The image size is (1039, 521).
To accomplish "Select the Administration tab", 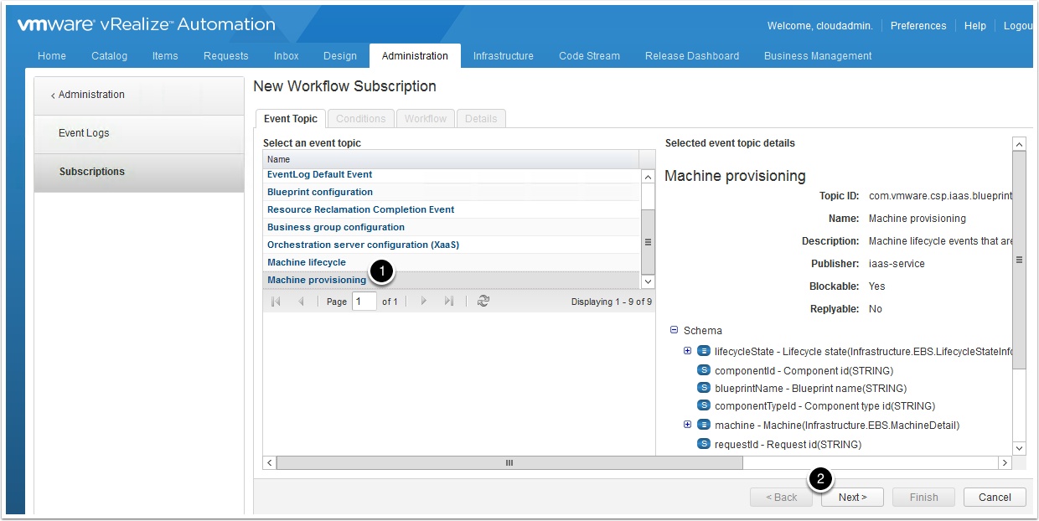I will click(415, 56).
